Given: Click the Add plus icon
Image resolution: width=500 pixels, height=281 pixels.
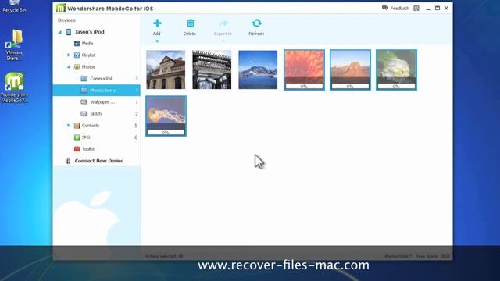Looking at the screenshot, I should 157,23.
